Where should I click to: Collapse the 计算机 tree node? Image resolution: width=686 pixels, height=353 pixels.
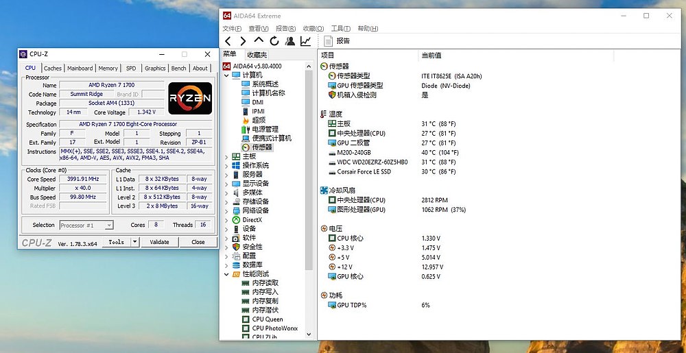tap(226, 75)
